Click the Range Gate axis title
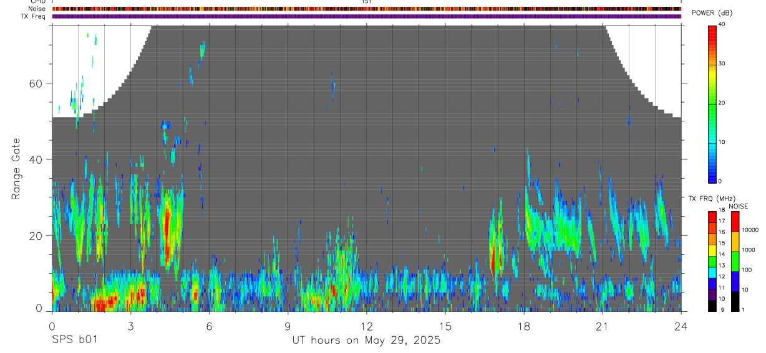 click(x=17, y=169)
